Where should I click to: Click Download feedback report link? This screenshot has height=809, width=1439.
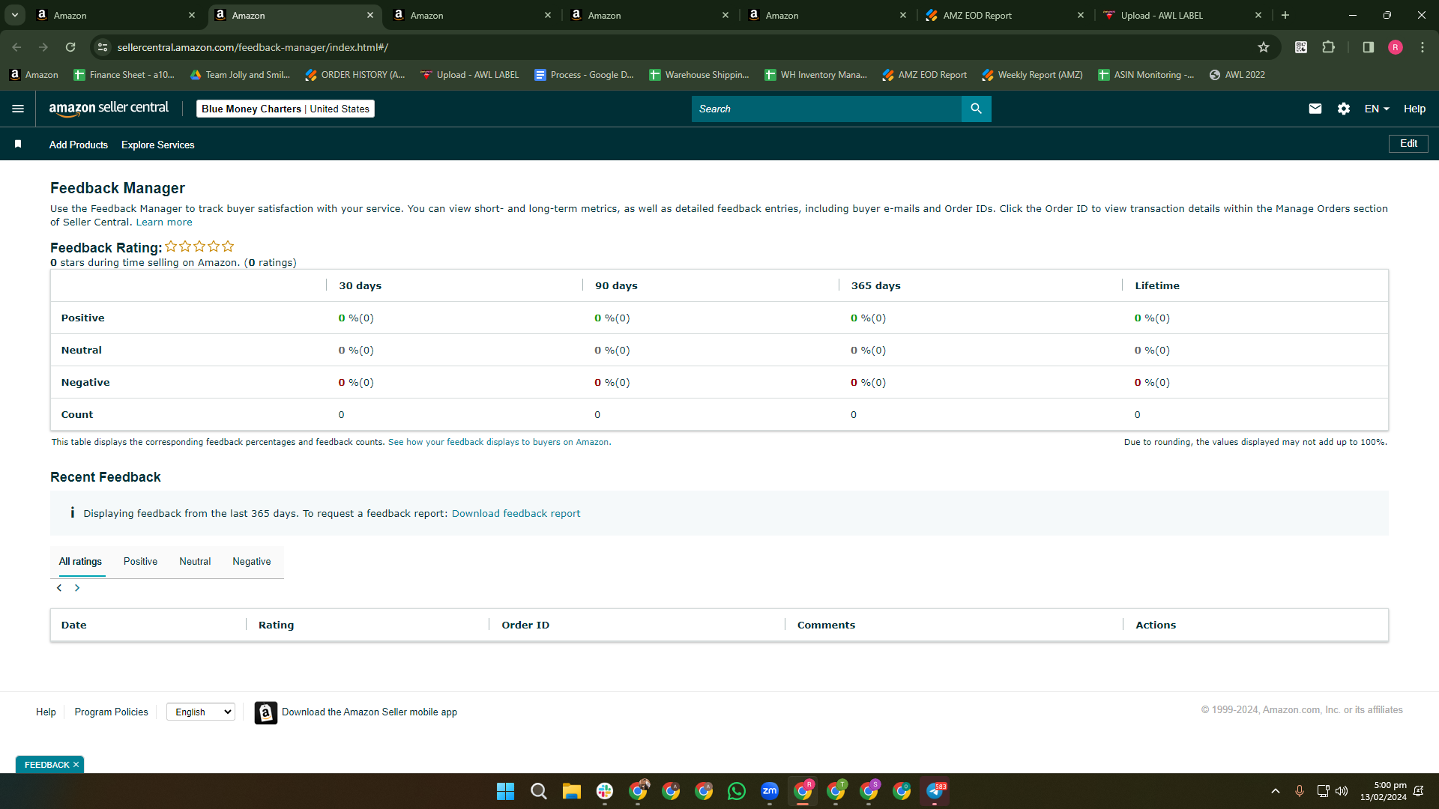(516, 513)
